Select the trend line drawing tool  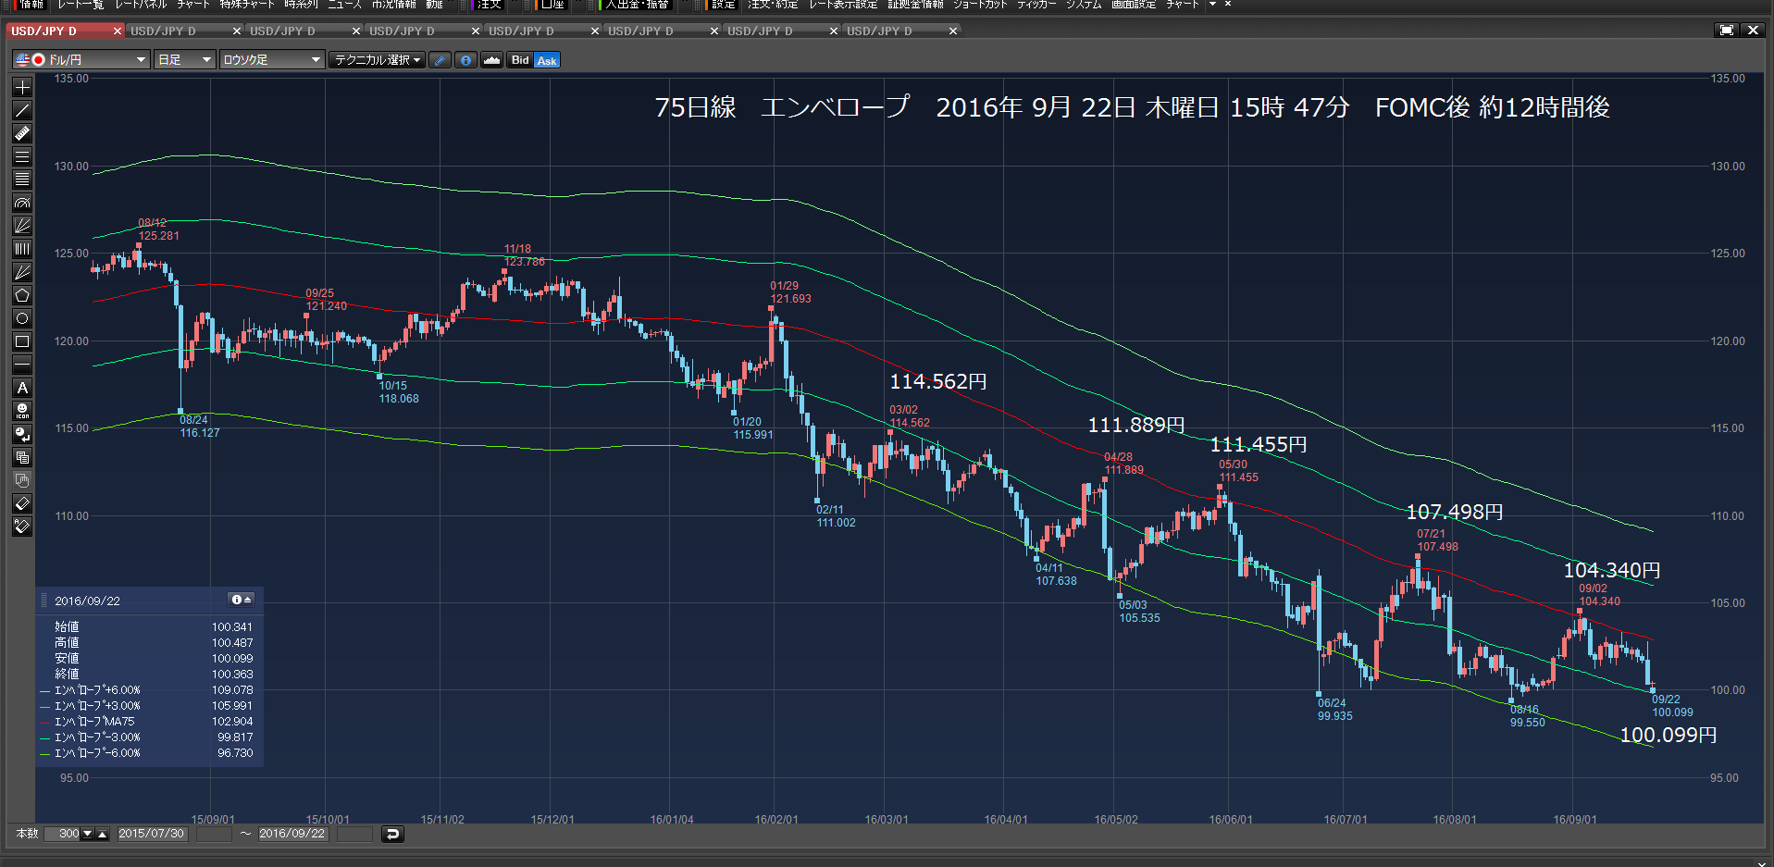tap(22, 110)
